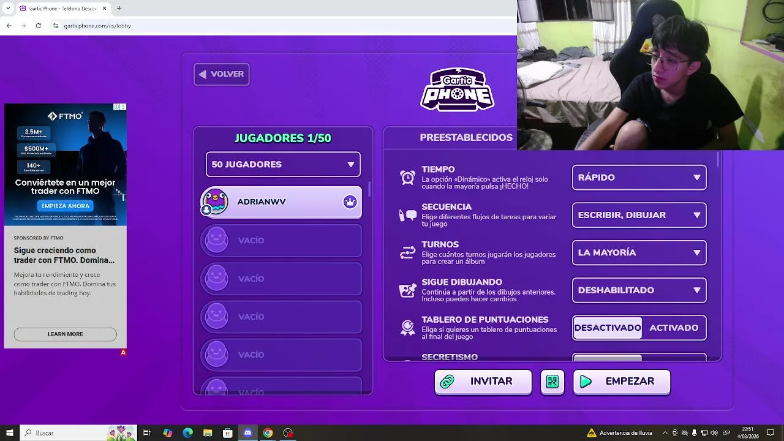This screenshot has width=784, height=441.
Task: Select the ADRIANWV player row
Action: click(x=281, y=202)
